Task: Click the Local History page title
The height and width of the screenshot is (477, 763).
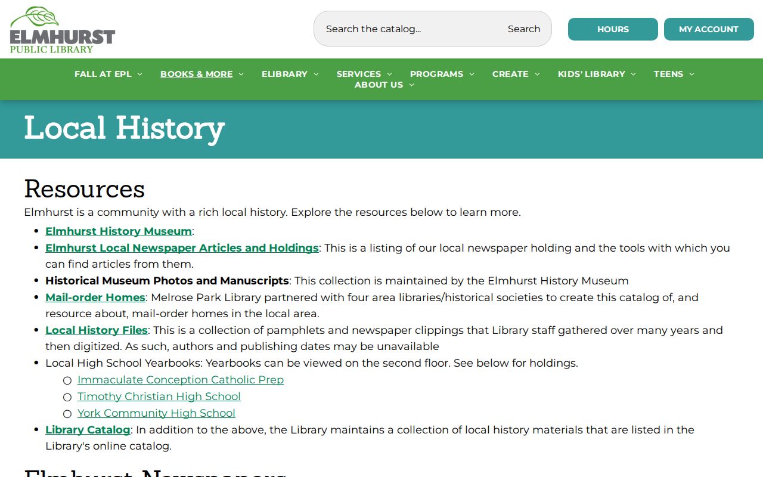Action: 124,128
